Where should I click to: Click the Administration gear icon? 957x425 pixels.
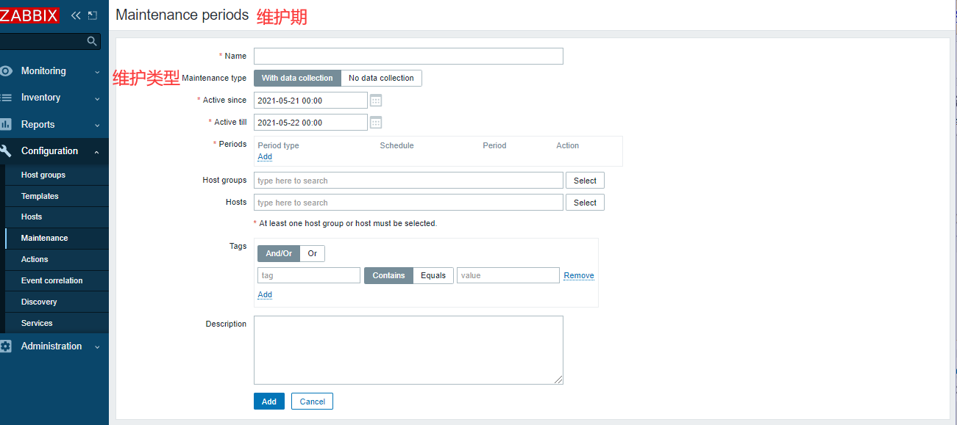pyautogui.click(x=9, y=346)
